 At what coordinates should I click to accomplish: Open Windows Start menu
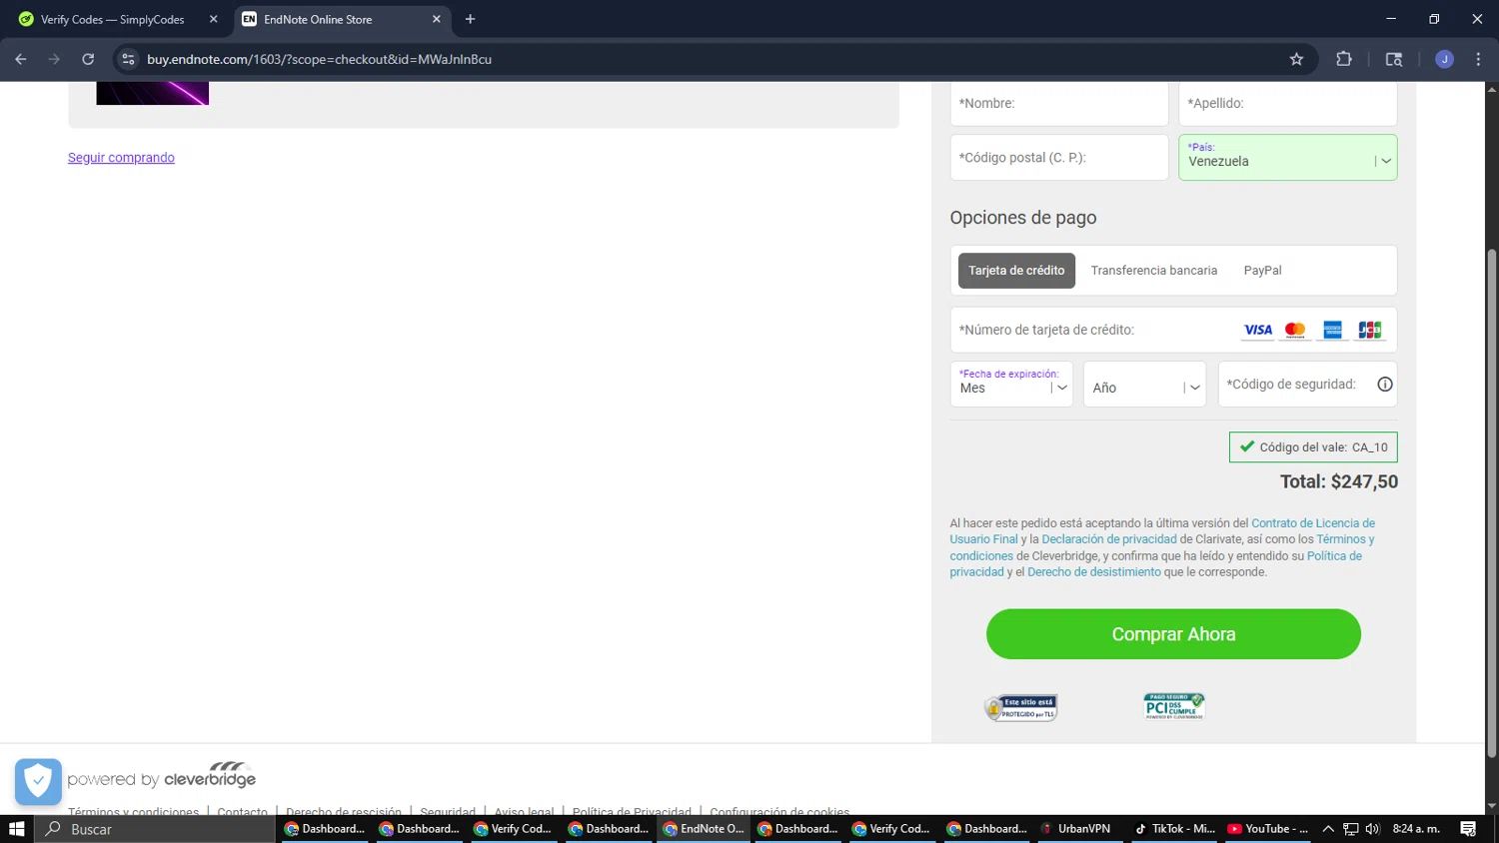(16, 829)
